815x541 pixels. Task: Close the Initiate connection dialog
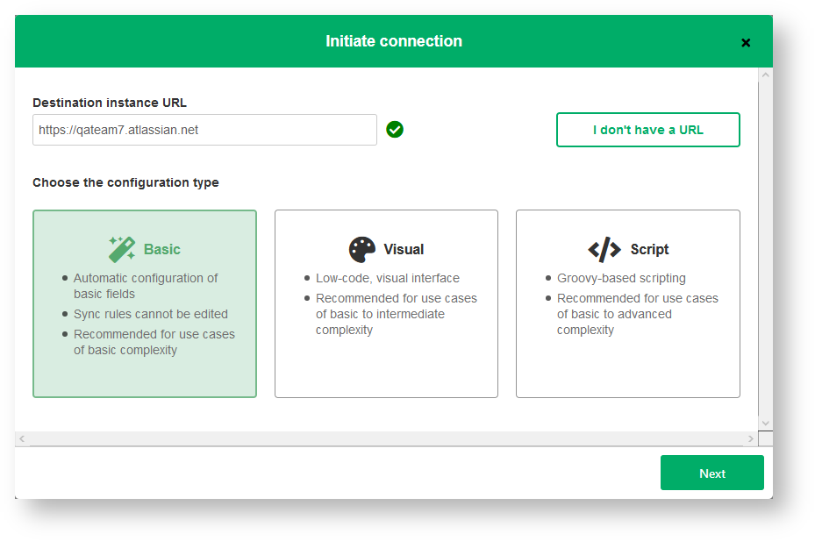(x=746, y=42)
